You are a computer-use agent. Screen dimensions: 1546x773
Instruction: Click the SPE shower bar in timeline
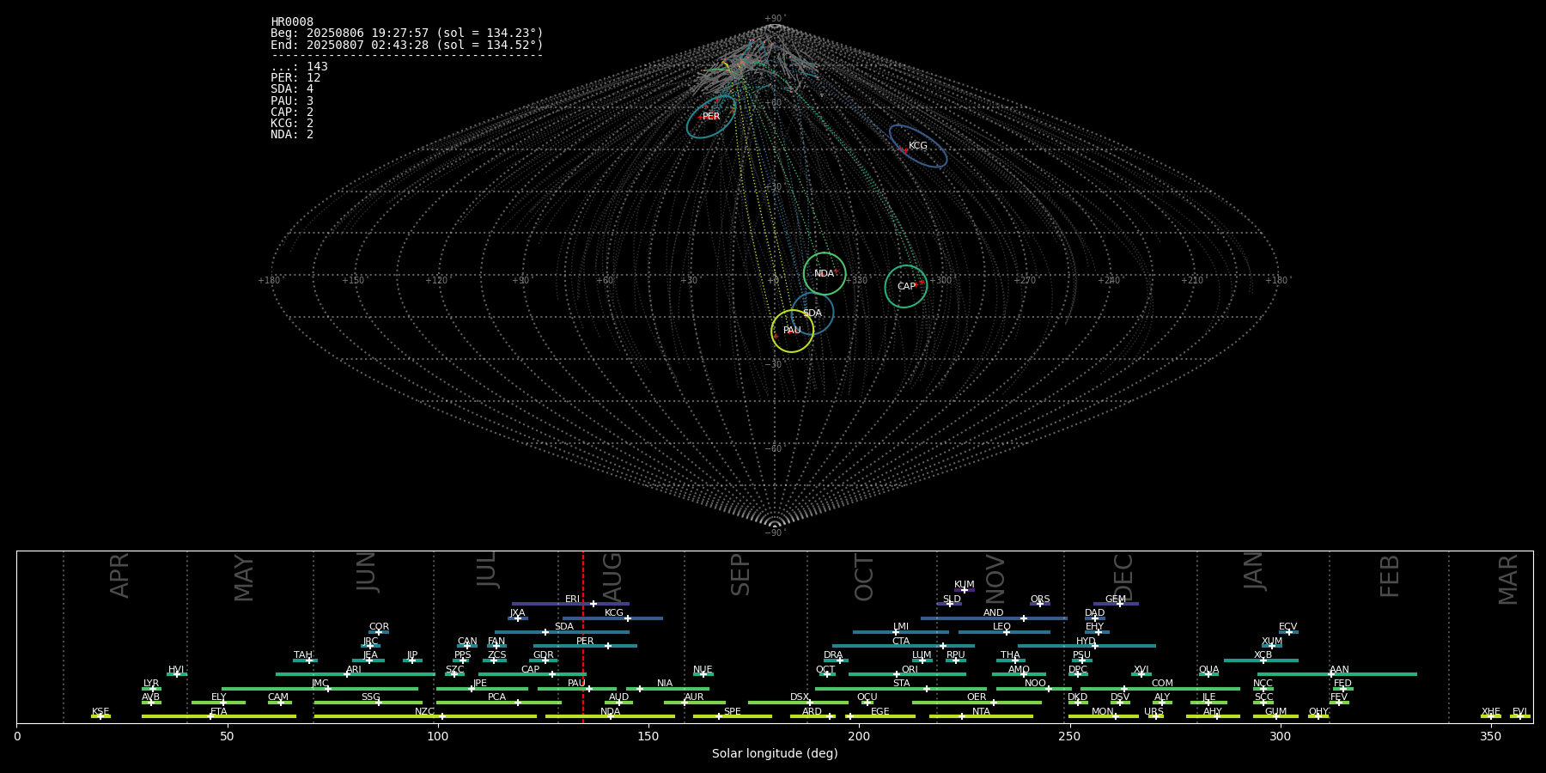[733, 716]
